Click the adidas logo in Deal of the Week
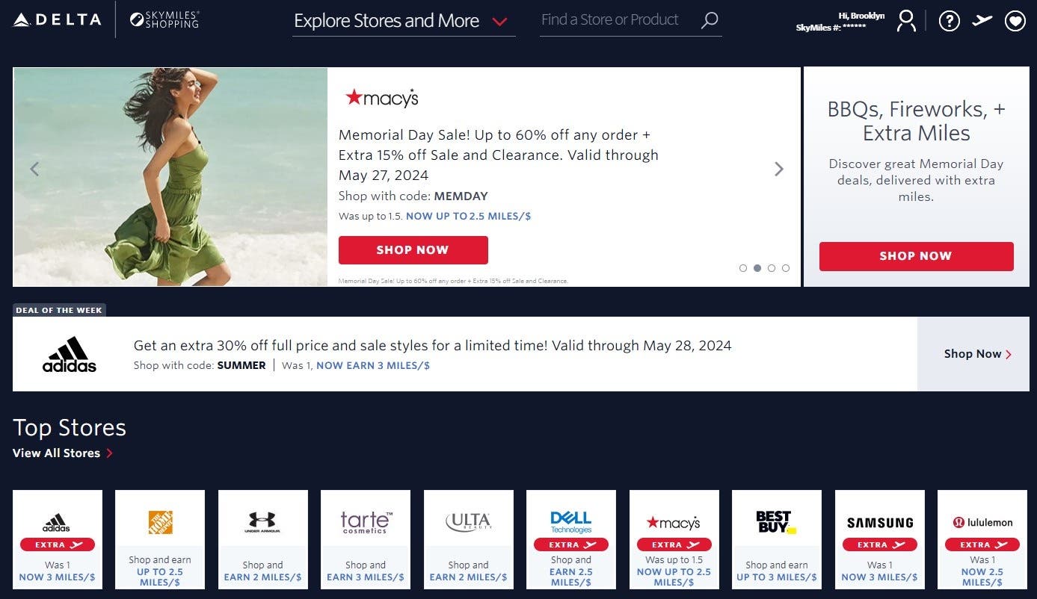This screenshot has width=1037, height=599. coord(70,354)
